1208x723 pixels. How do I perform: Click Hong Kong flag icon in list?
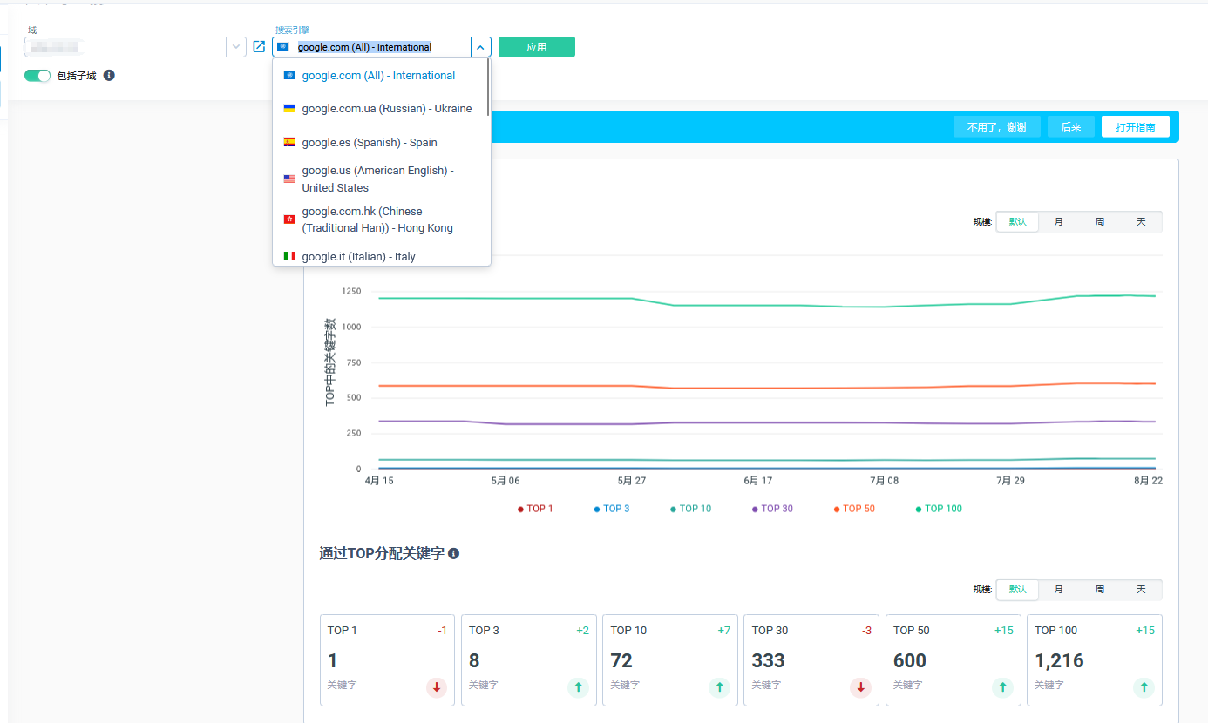pos(289,220)
